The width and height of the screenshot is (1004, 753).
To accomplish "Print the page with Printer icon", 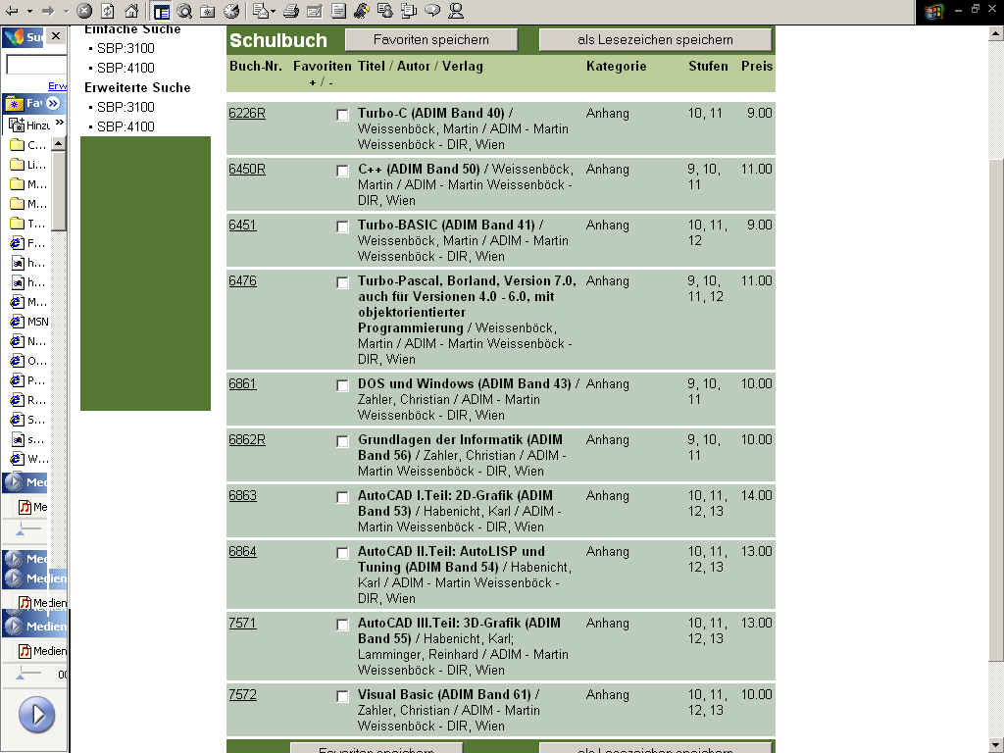I will (290, 11).
